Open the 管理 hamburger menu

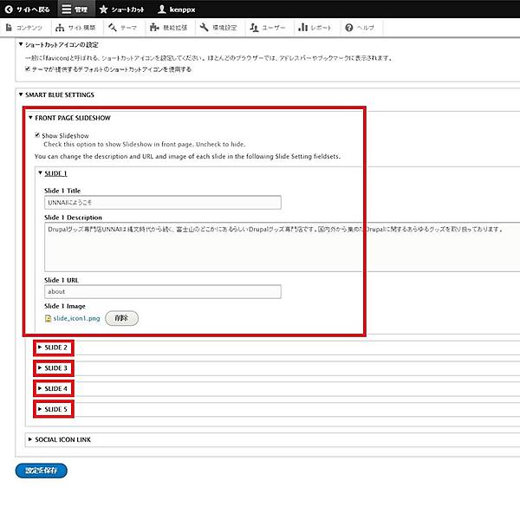coord(67,9)
